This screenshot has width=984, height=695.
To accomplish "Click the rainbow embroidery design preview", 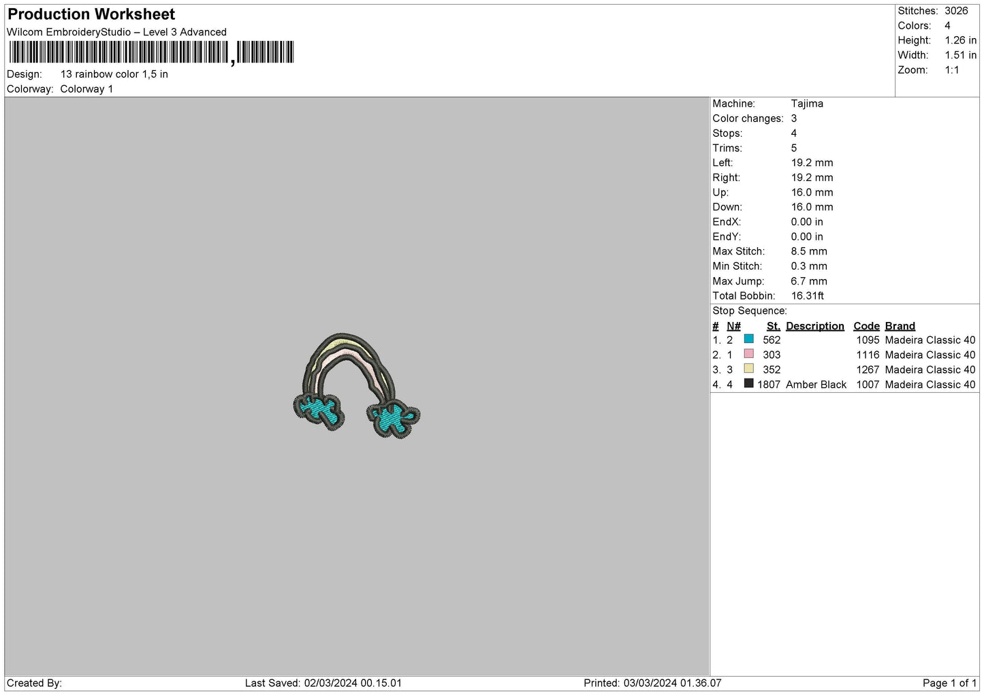I will coord(357,386).
